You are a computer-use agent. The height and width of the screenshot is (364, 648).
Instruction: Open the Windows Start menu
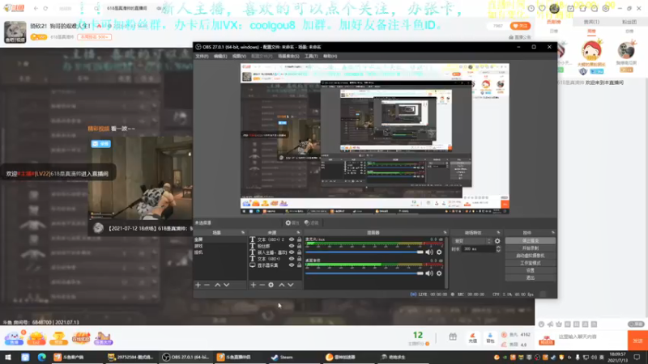[x=8, y=358]
